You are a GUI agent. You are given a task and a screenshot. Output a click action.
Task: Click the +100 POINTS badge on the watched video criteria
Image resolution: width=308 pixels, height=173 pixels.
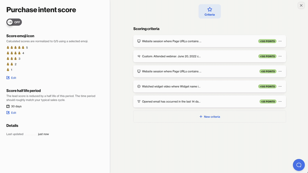(267, 86)
